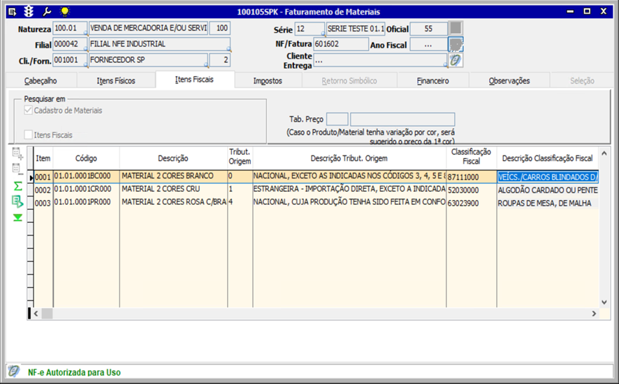Click the horizontal scrollbar right arrow
Screen dimensions: 619x384
[594, 314]
